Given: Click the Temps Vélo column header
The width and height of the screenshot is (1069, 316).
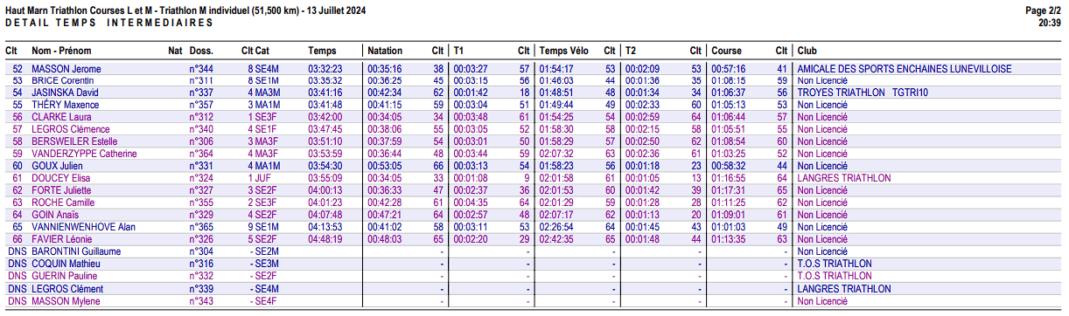Looking at the screenshot, I should pyautogui.click(x=564, y=51).
